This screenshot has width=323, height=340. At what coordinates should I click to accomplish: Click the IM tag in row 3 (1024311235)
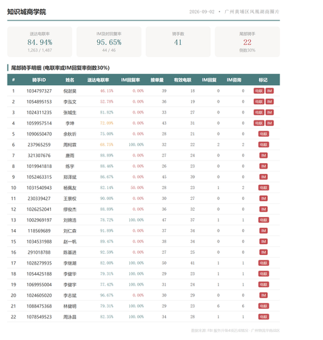(269, 112)
